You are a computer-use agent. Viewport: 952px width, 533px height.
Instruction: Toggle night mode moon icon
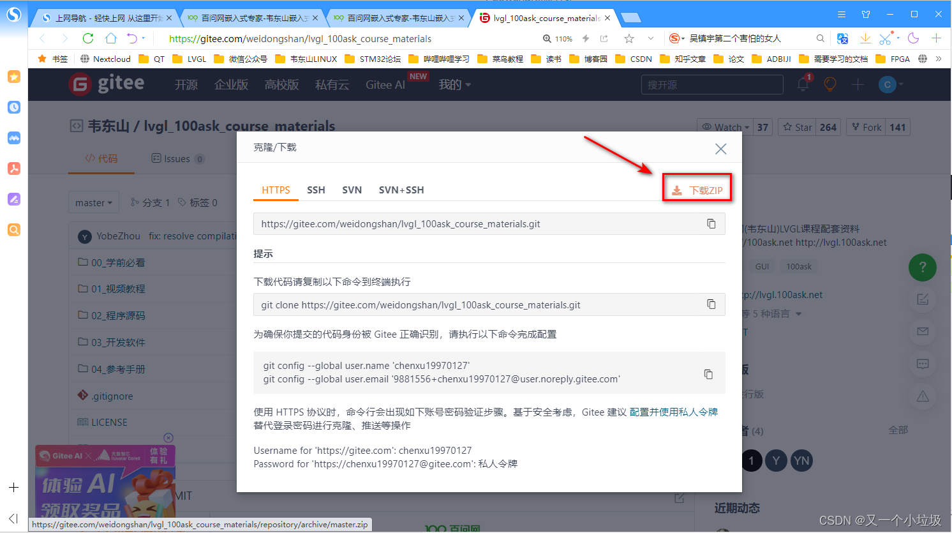(x=913, y=38)
